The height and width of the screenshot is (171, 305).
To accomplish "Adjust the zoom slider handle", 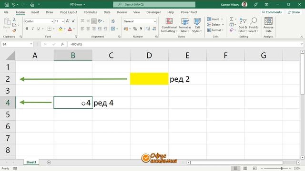I will coord(282,169).
